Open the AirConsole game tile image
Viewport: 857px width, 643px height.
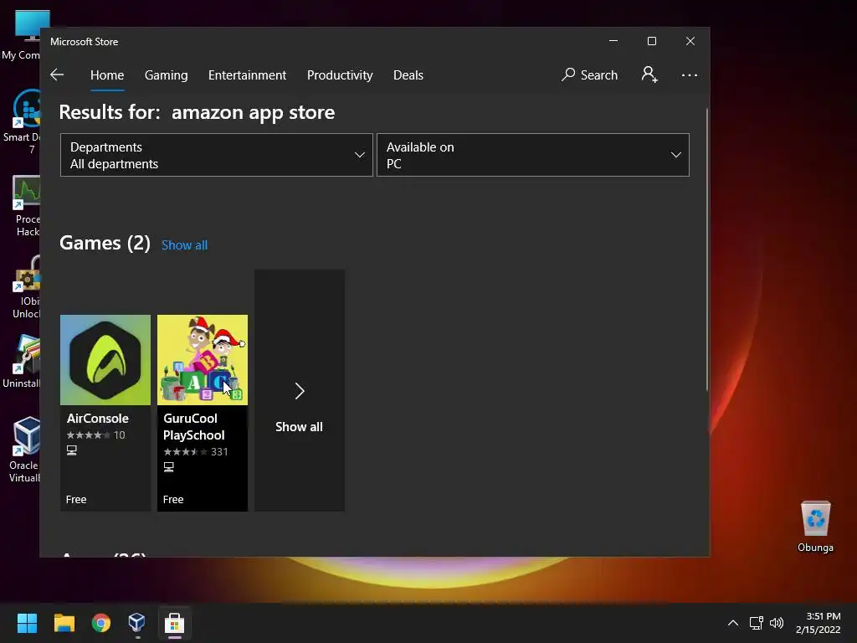[105, 360]
